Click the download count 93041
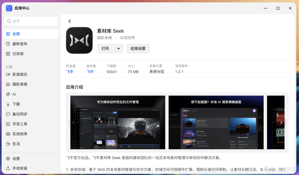Image resolution: width=299 pixels, height=175 pixels. (x=112, y=72)
